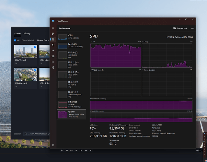Click the 20.8/41.9 GB GPU memory value
The image size is (207, 162).
coord(98,136)
